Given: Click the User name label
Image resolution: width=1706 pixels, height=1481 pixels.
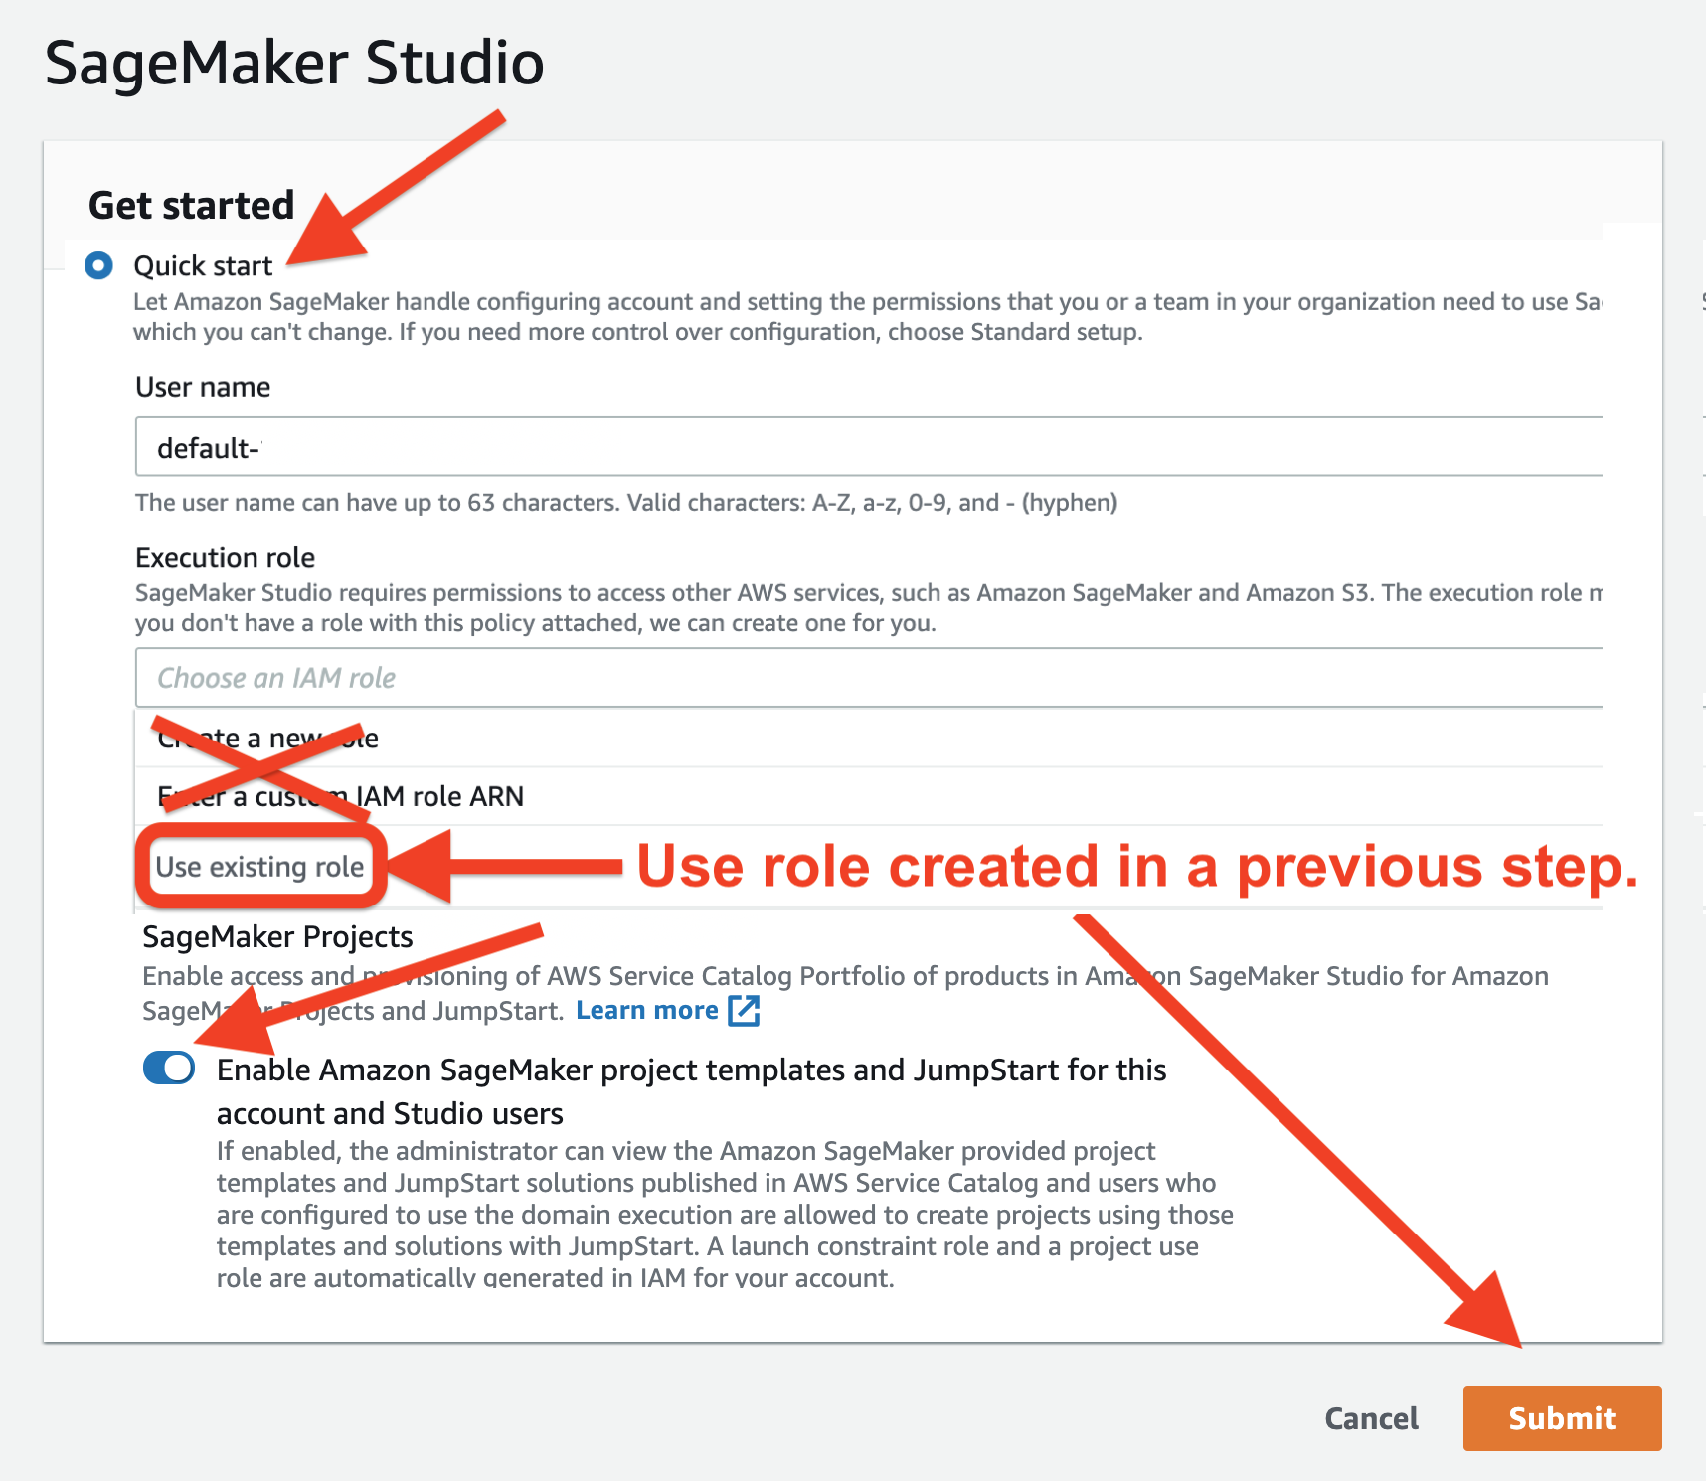Looking at the screenshot, I should click(203, 387).
